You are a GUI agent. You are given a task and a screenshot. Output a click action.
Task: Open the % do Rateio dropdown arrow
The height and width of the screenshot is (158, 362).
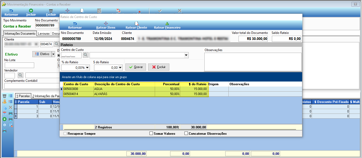[x=87, y=68]
